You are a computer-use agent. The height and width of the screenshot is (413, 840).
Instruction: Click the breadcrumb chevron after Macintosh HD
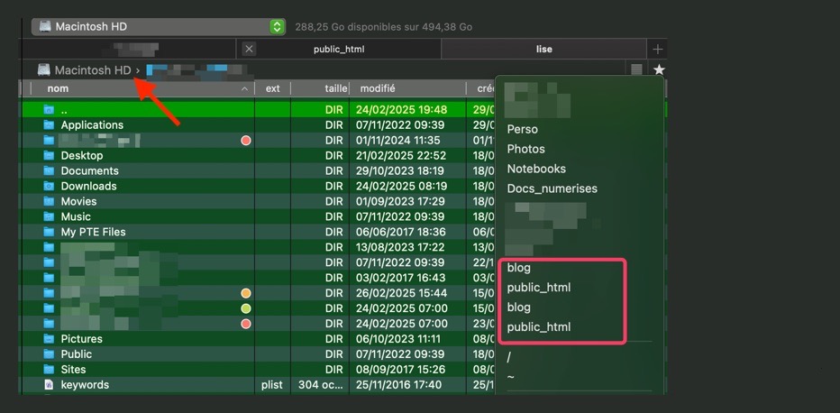pyautogui.click(x=138, y=70)
